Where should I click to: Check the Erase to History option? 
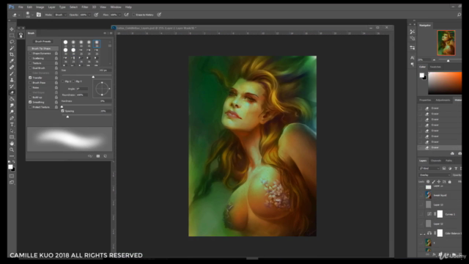(133, 15)
